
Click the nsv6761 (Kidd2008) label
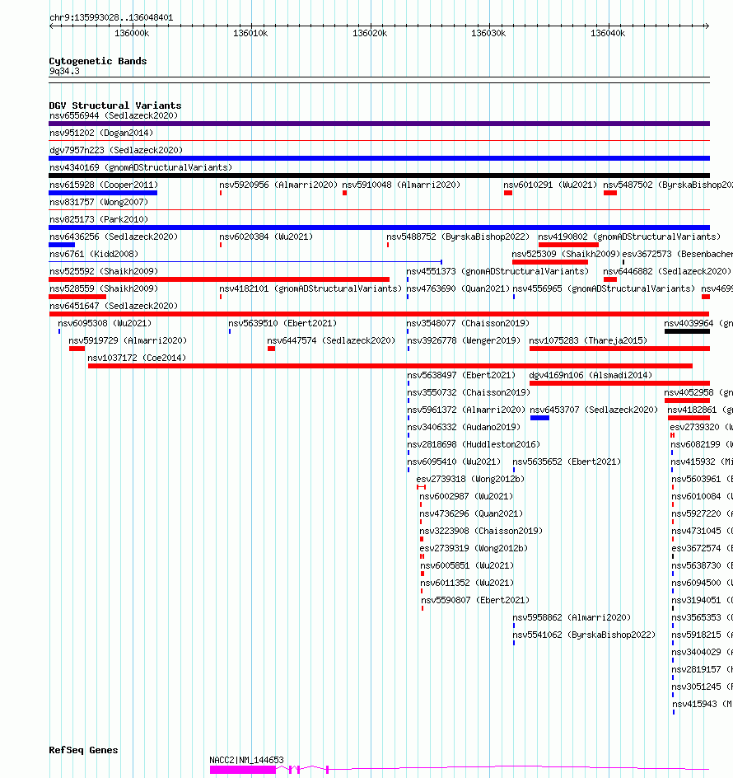pyautogui.click(x=94, y=254)
